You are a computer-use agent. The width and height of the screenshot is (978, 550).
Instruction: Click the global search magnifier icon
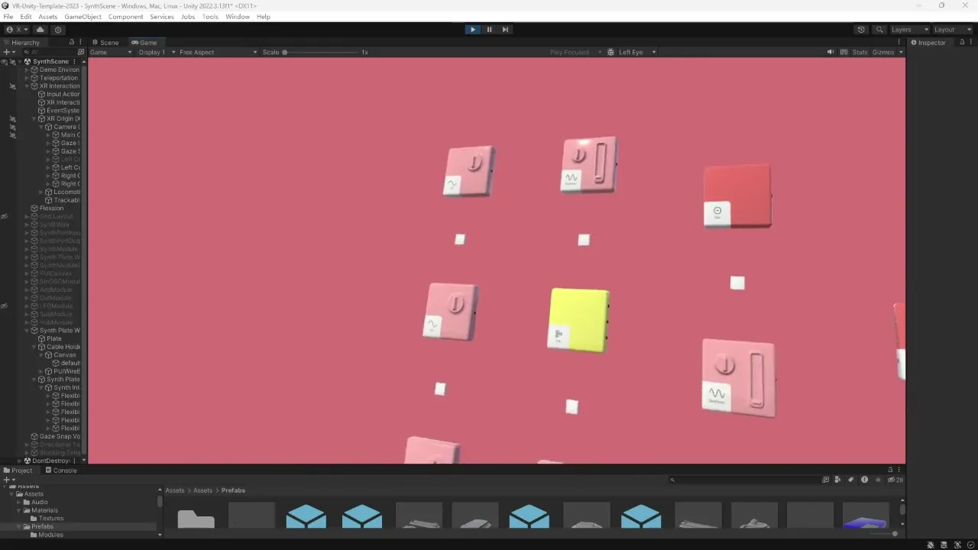click(880, 30)
